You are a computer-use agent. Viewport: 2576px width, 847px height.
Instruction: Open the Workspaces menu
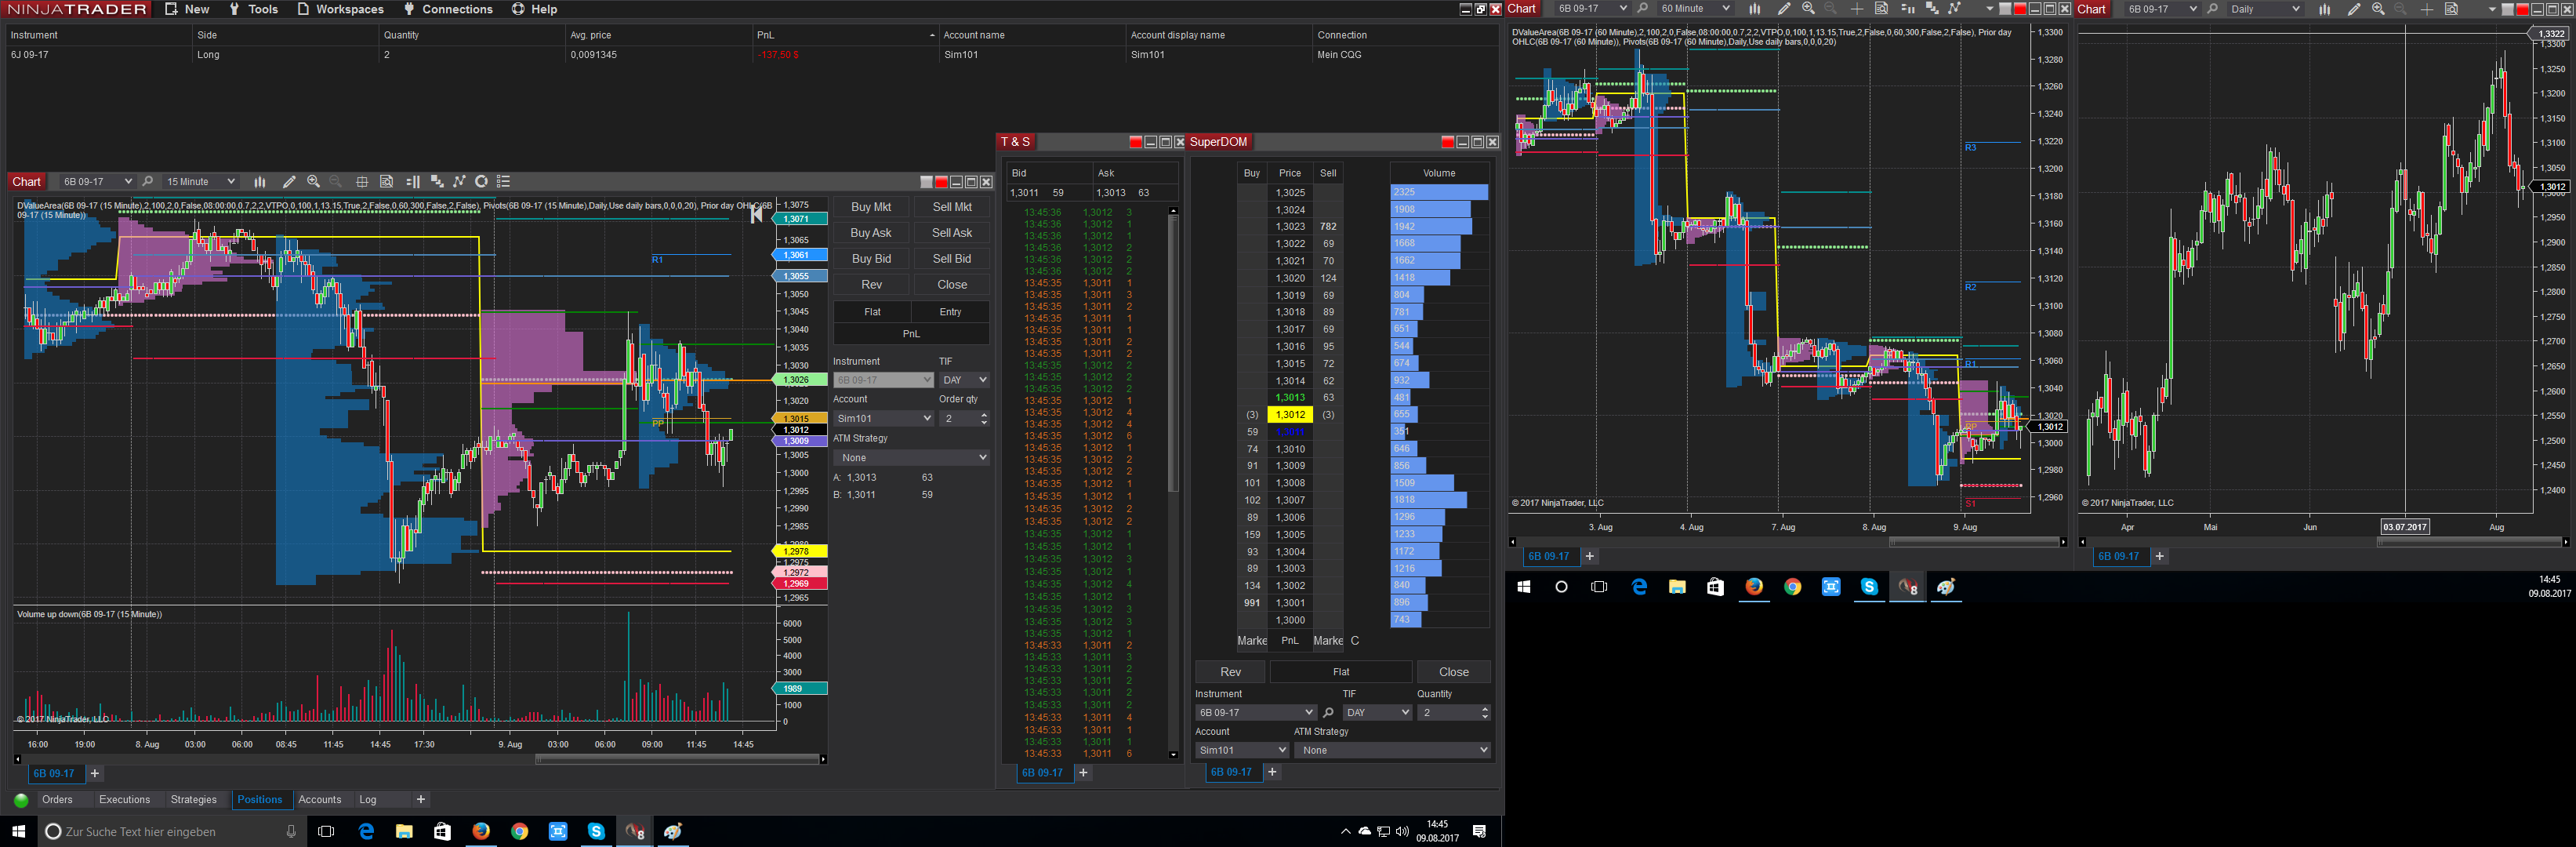(340, 9)
